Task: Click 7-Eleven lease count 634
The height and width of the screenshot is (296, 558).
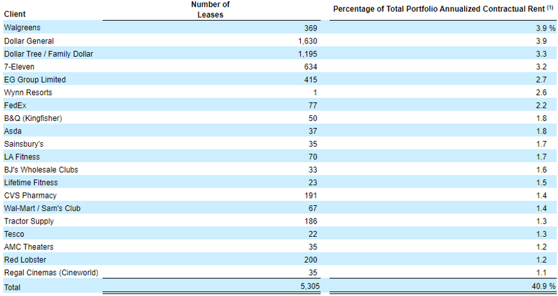Action: pos(311,67)
